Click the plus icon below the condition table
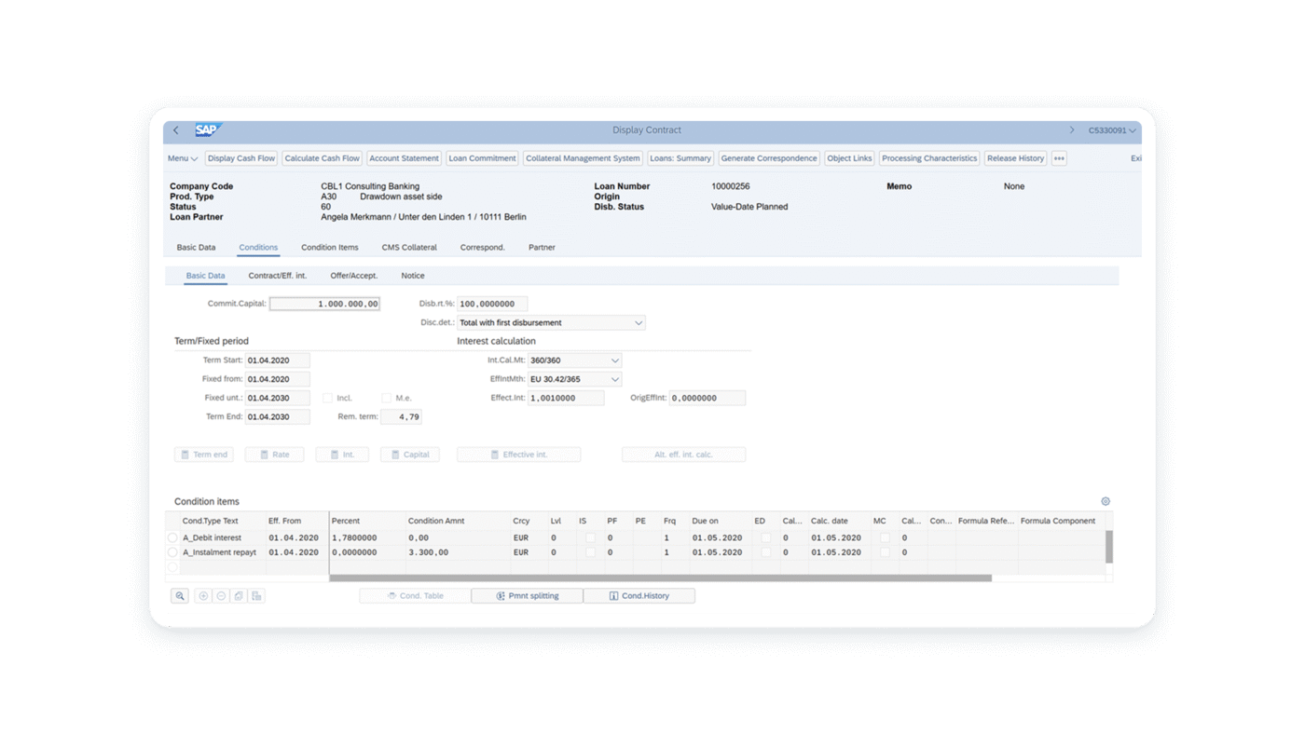This screenshot has height=734, width=1305. 203,595
